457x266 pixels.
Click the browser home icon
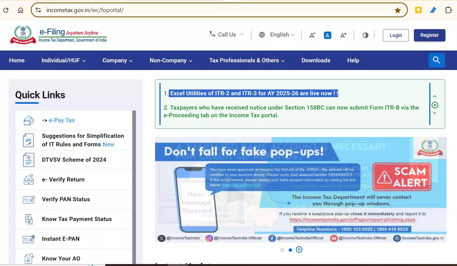tap(21, 10)
